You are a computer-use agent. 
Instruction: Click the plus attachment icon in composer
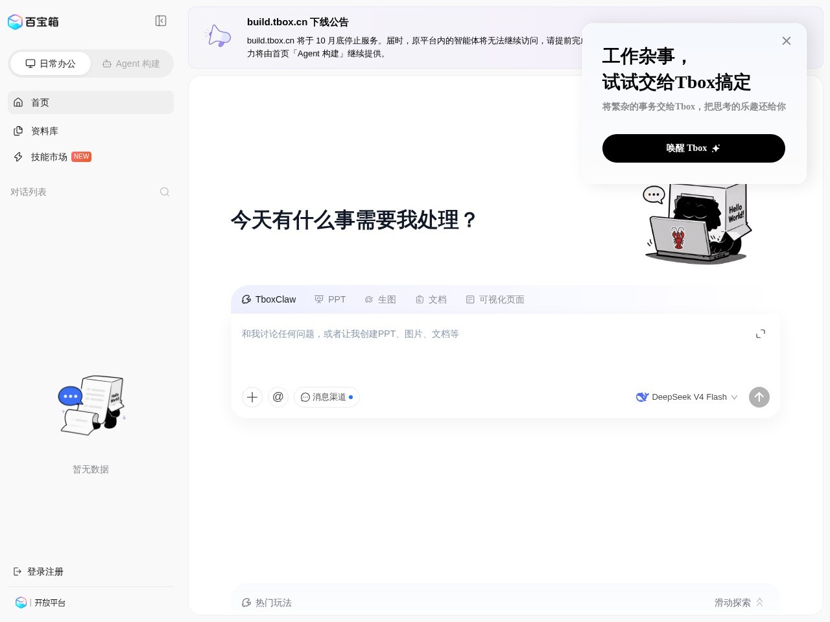[x=252, y=397]
